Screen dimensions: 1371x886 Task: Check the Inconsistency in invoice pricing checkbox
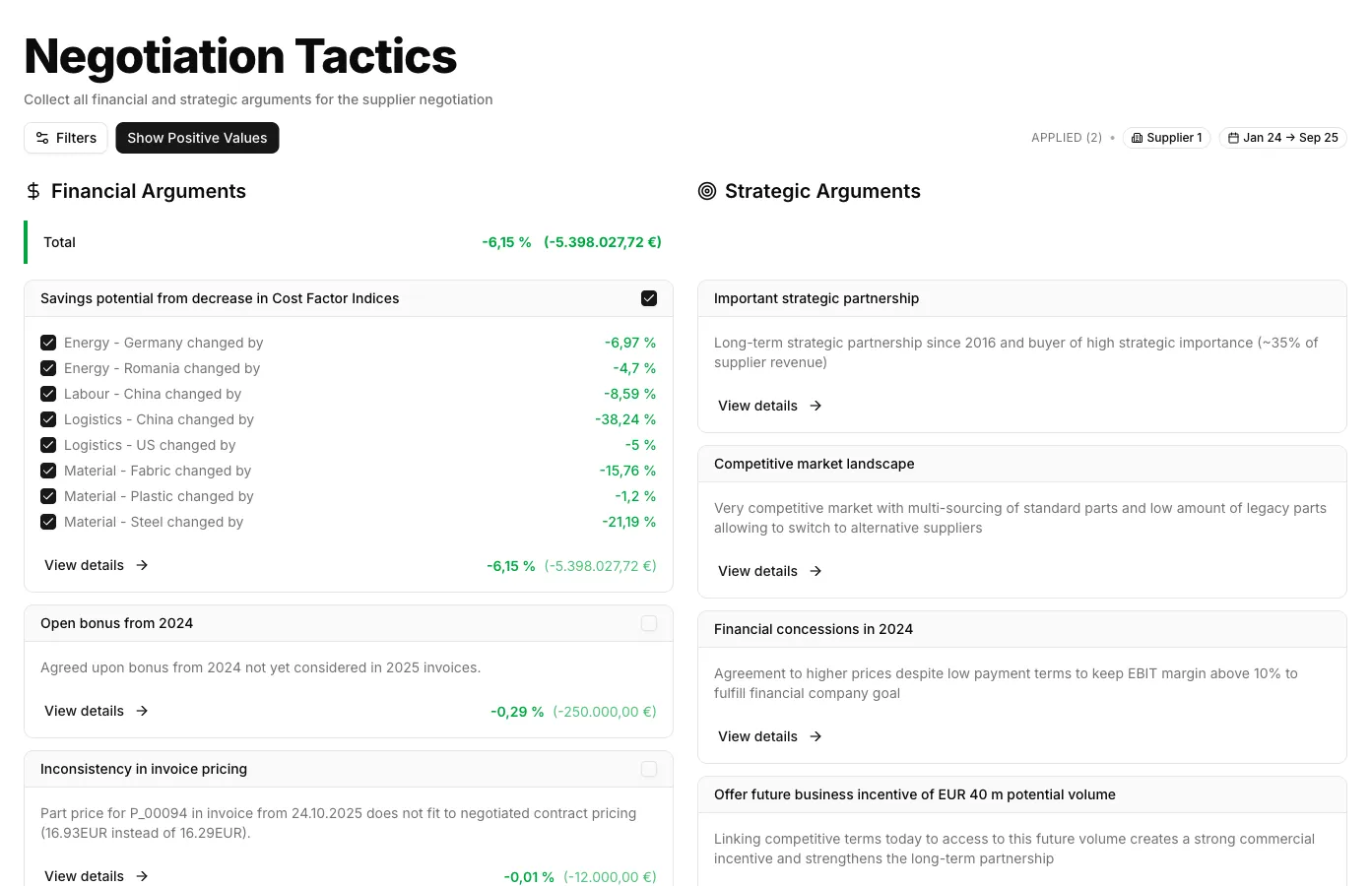coord(649,769)
